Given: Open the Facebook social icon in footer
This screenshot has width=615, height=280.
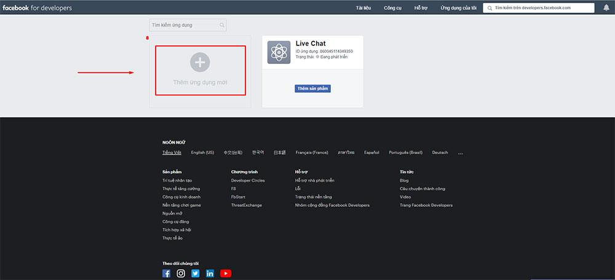Looking at the screenshot, I should pos(166,273).
